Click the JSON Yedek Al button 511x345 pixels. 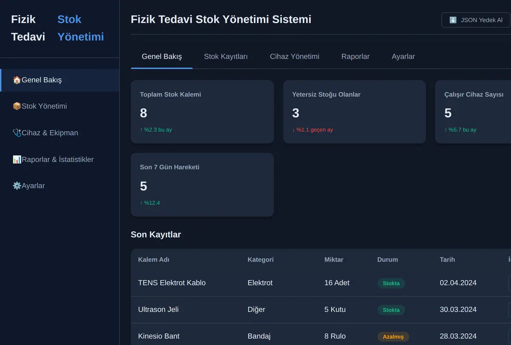coord(476,20)
